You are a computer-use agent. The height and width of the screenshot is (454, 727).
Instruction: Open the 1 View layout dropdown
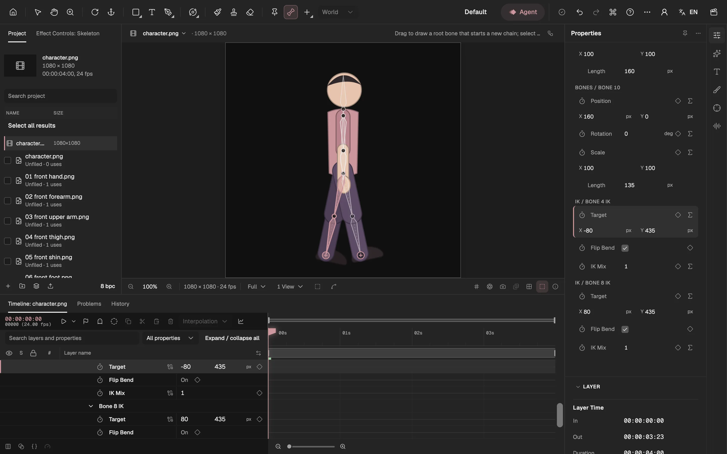tap(290, 287)
